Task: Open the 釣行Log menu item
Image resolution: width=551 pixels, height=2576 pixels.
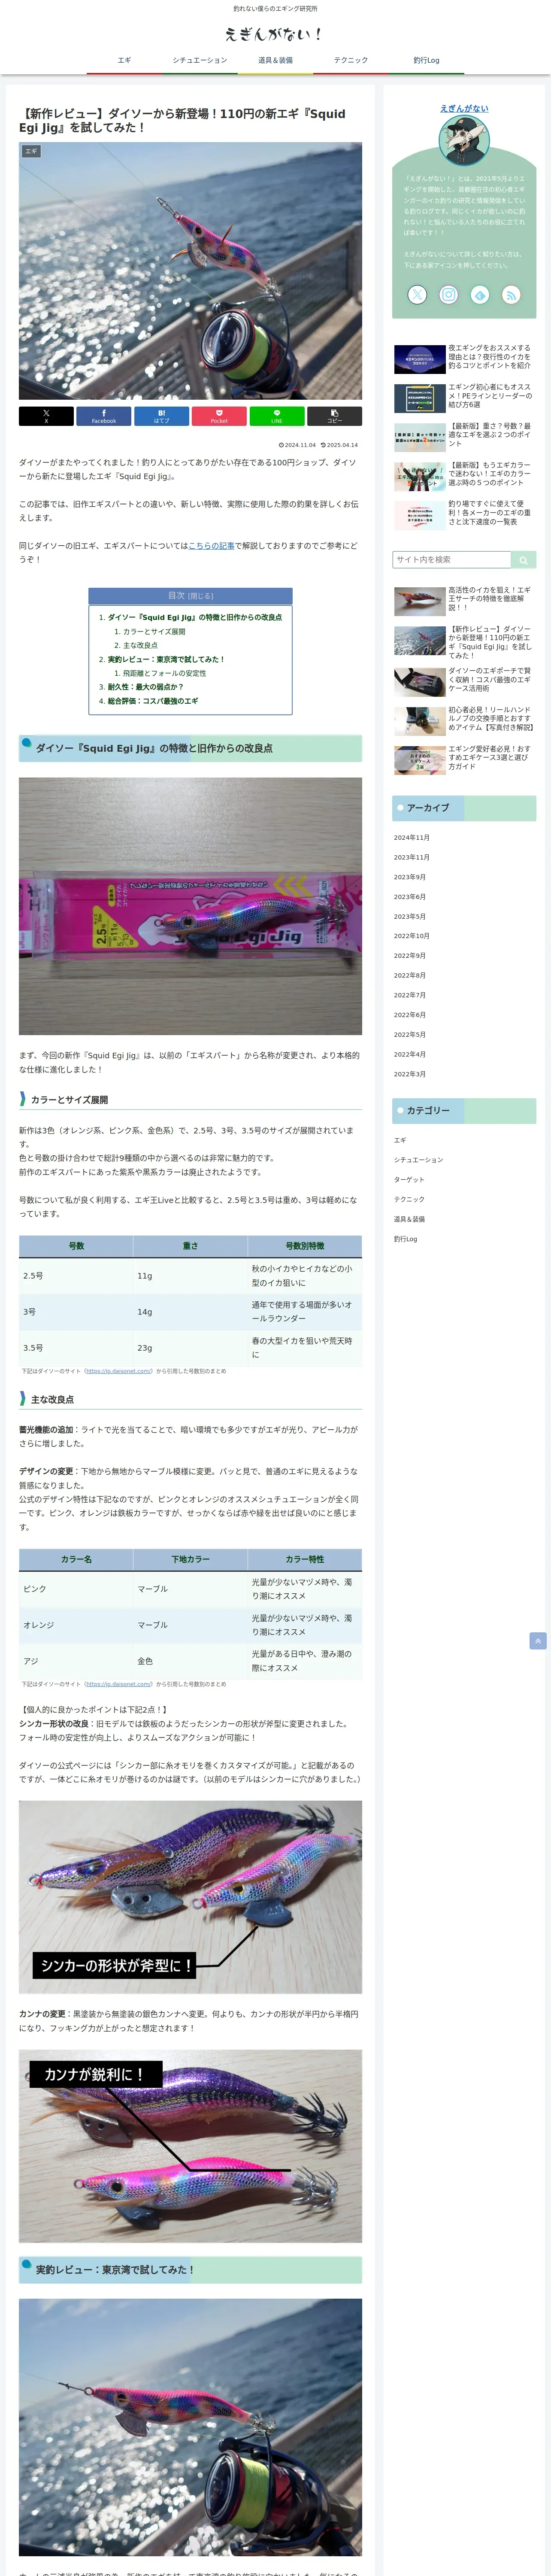Action: tap(426, 60)
